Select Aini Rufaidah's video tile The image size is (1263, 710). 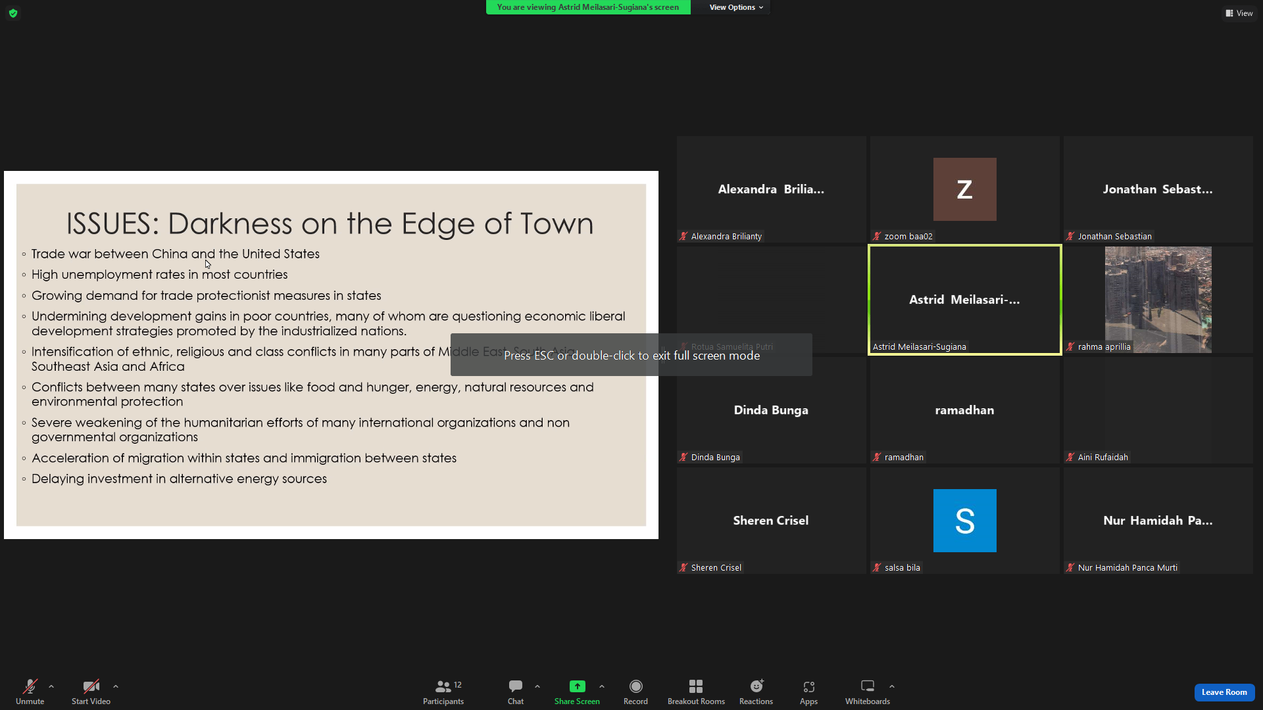coord(1158,410)
